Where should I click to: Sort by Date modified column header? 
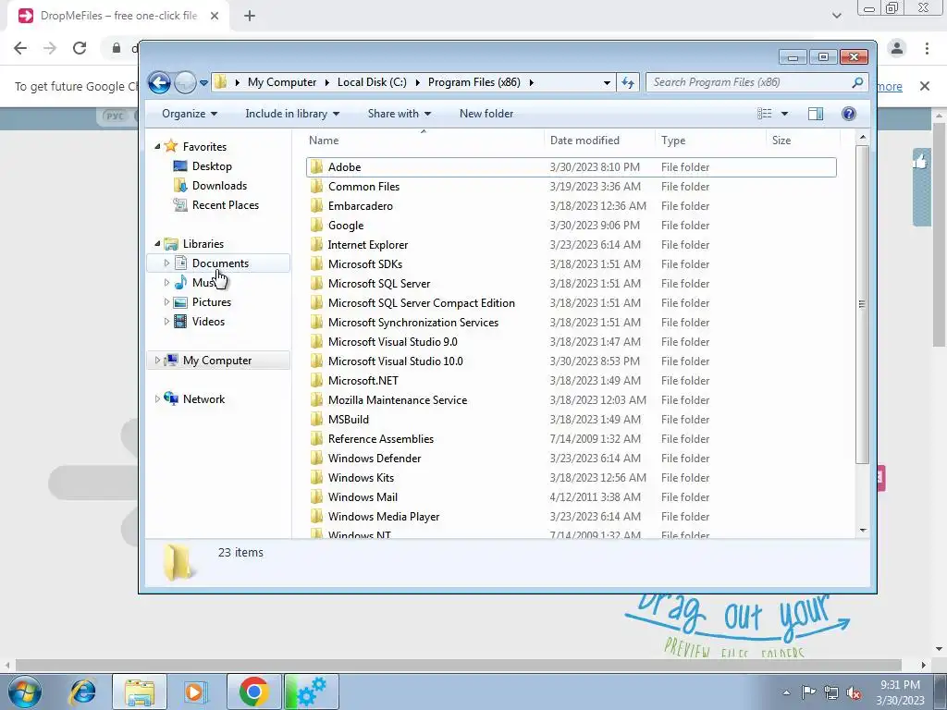(x=598, y=141)
